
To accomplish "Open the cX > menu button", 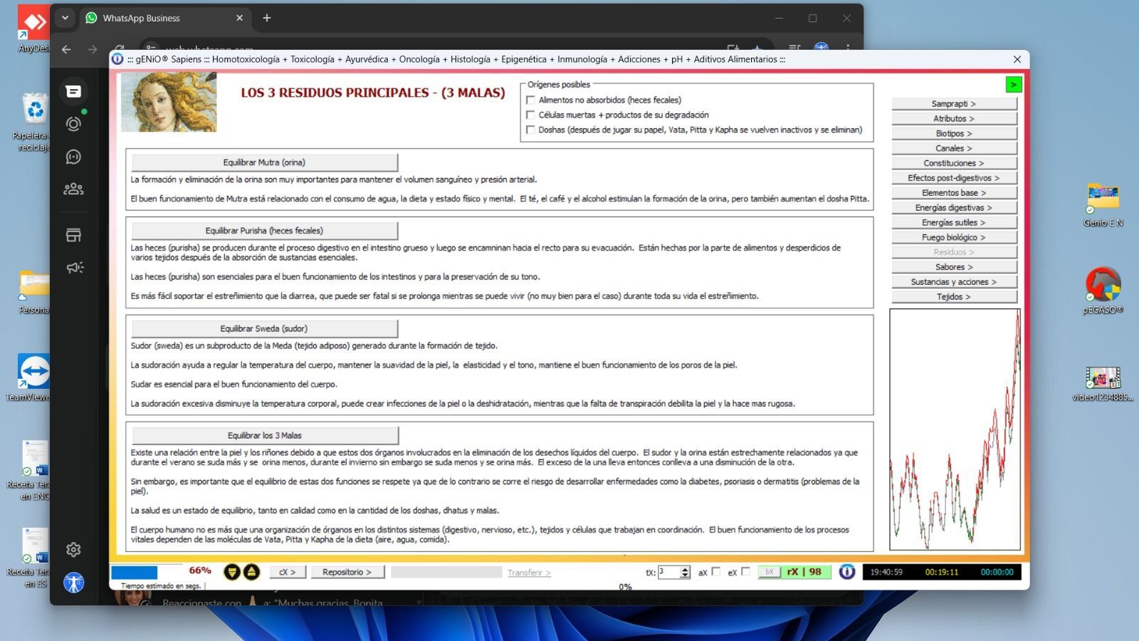I will tap(287, 572).
